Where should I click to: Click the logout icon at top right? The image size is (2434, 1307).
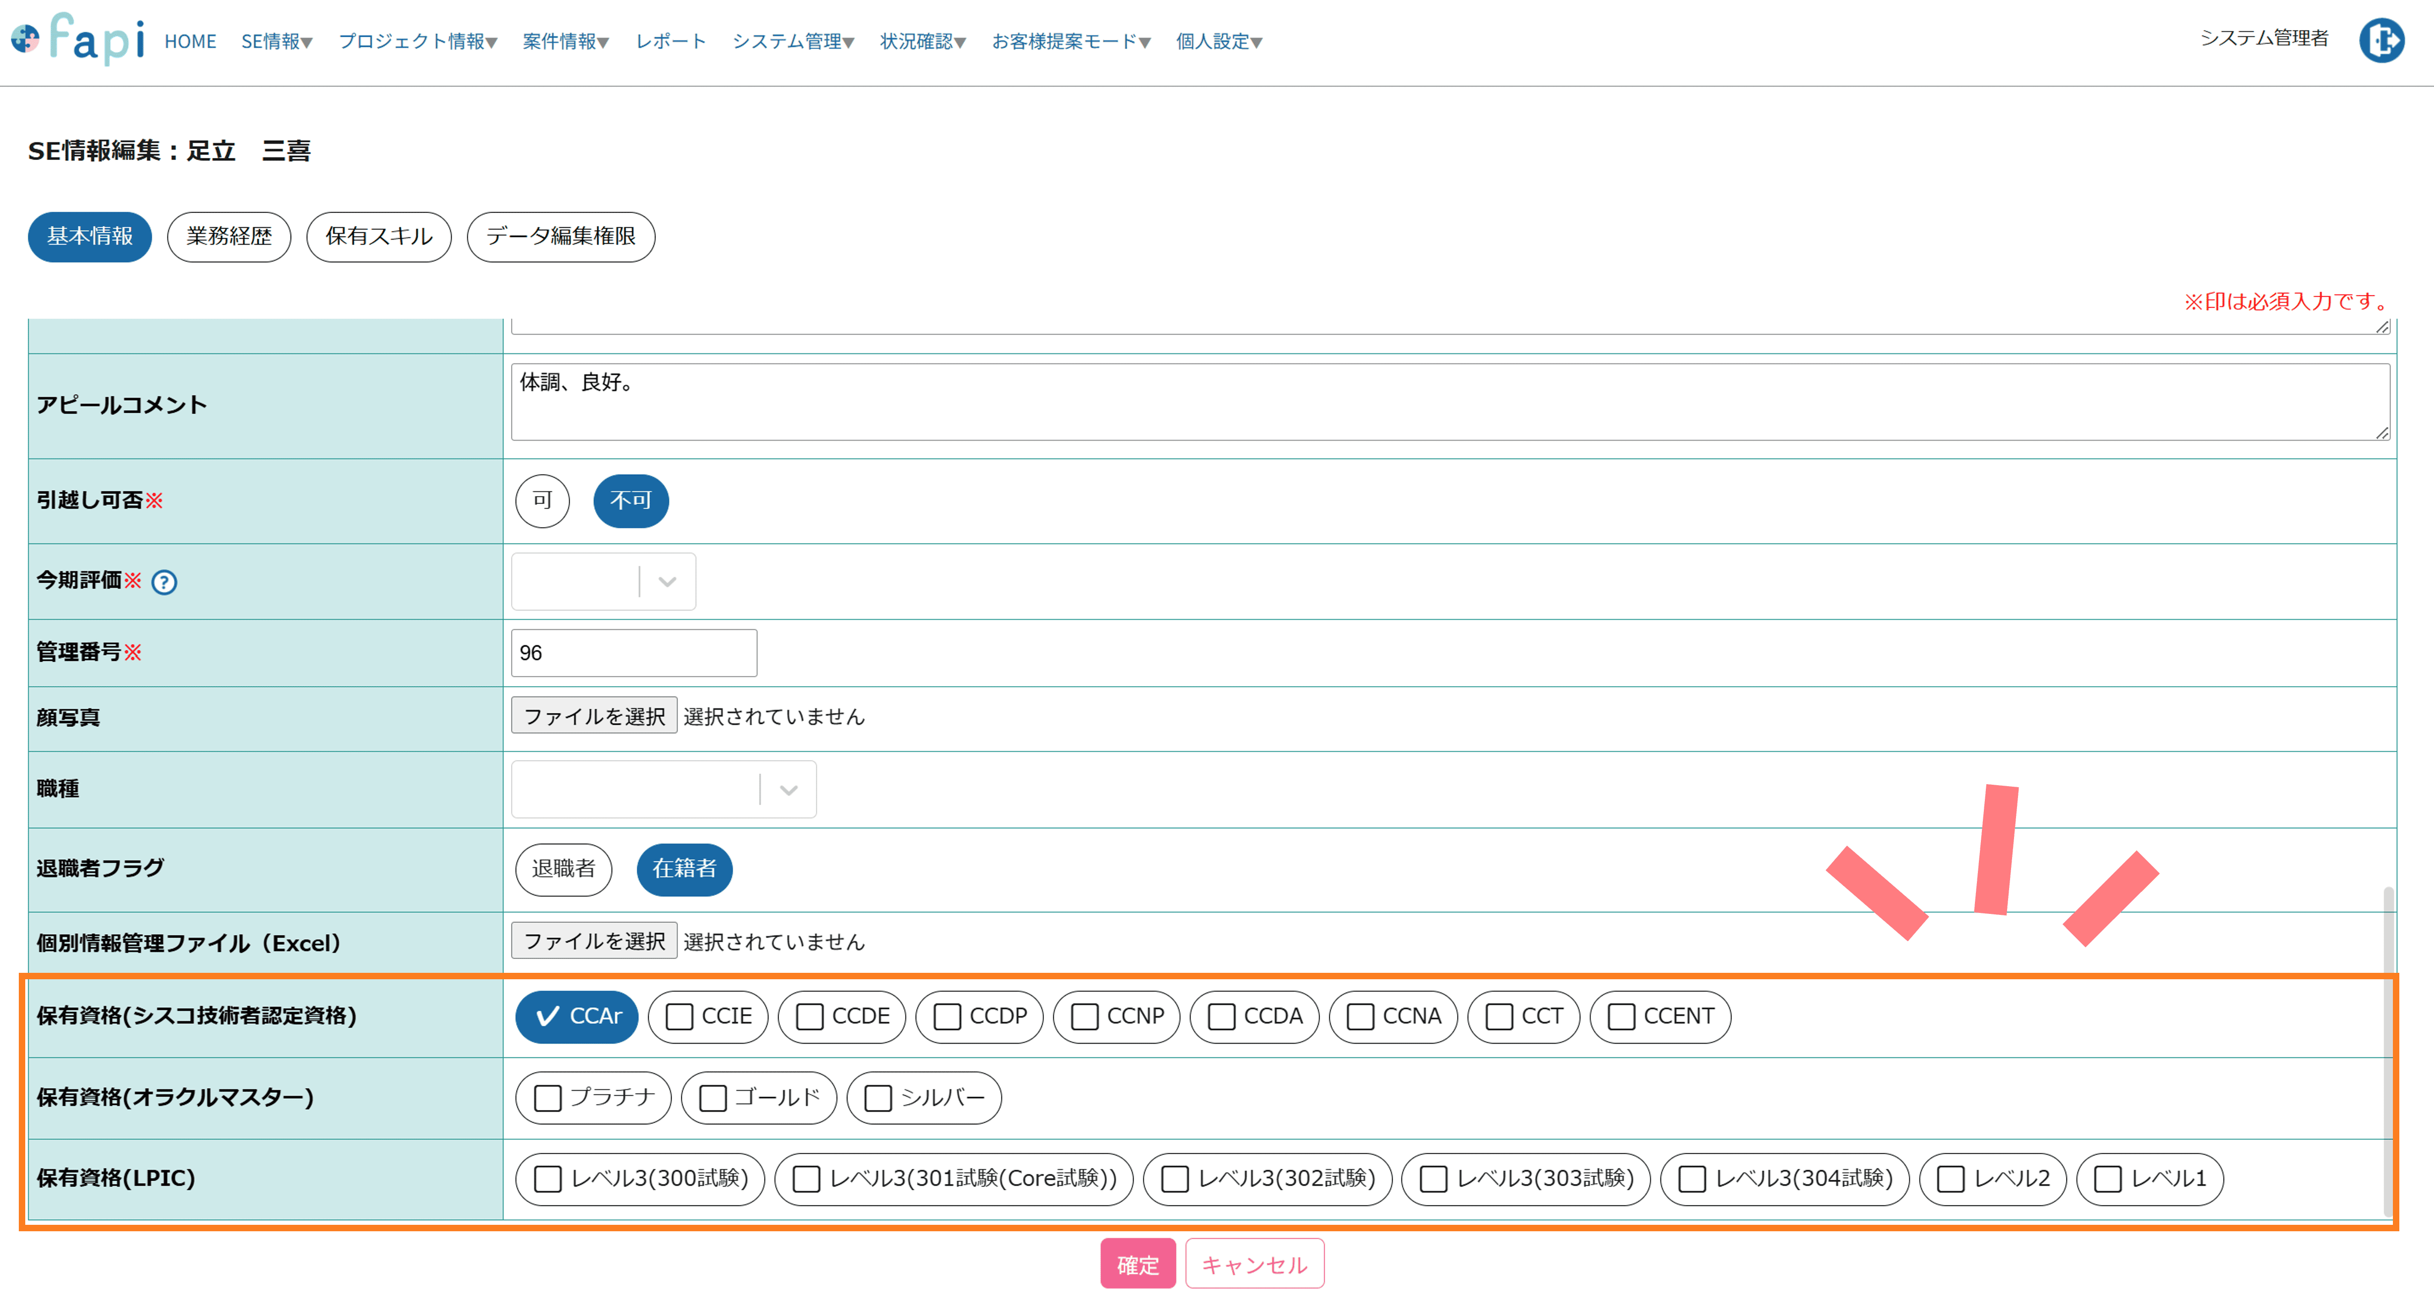[2381, 41]
